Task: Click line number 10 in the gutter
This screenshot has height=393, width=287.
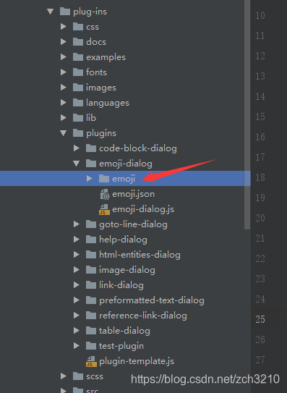Action: (260, 15)
